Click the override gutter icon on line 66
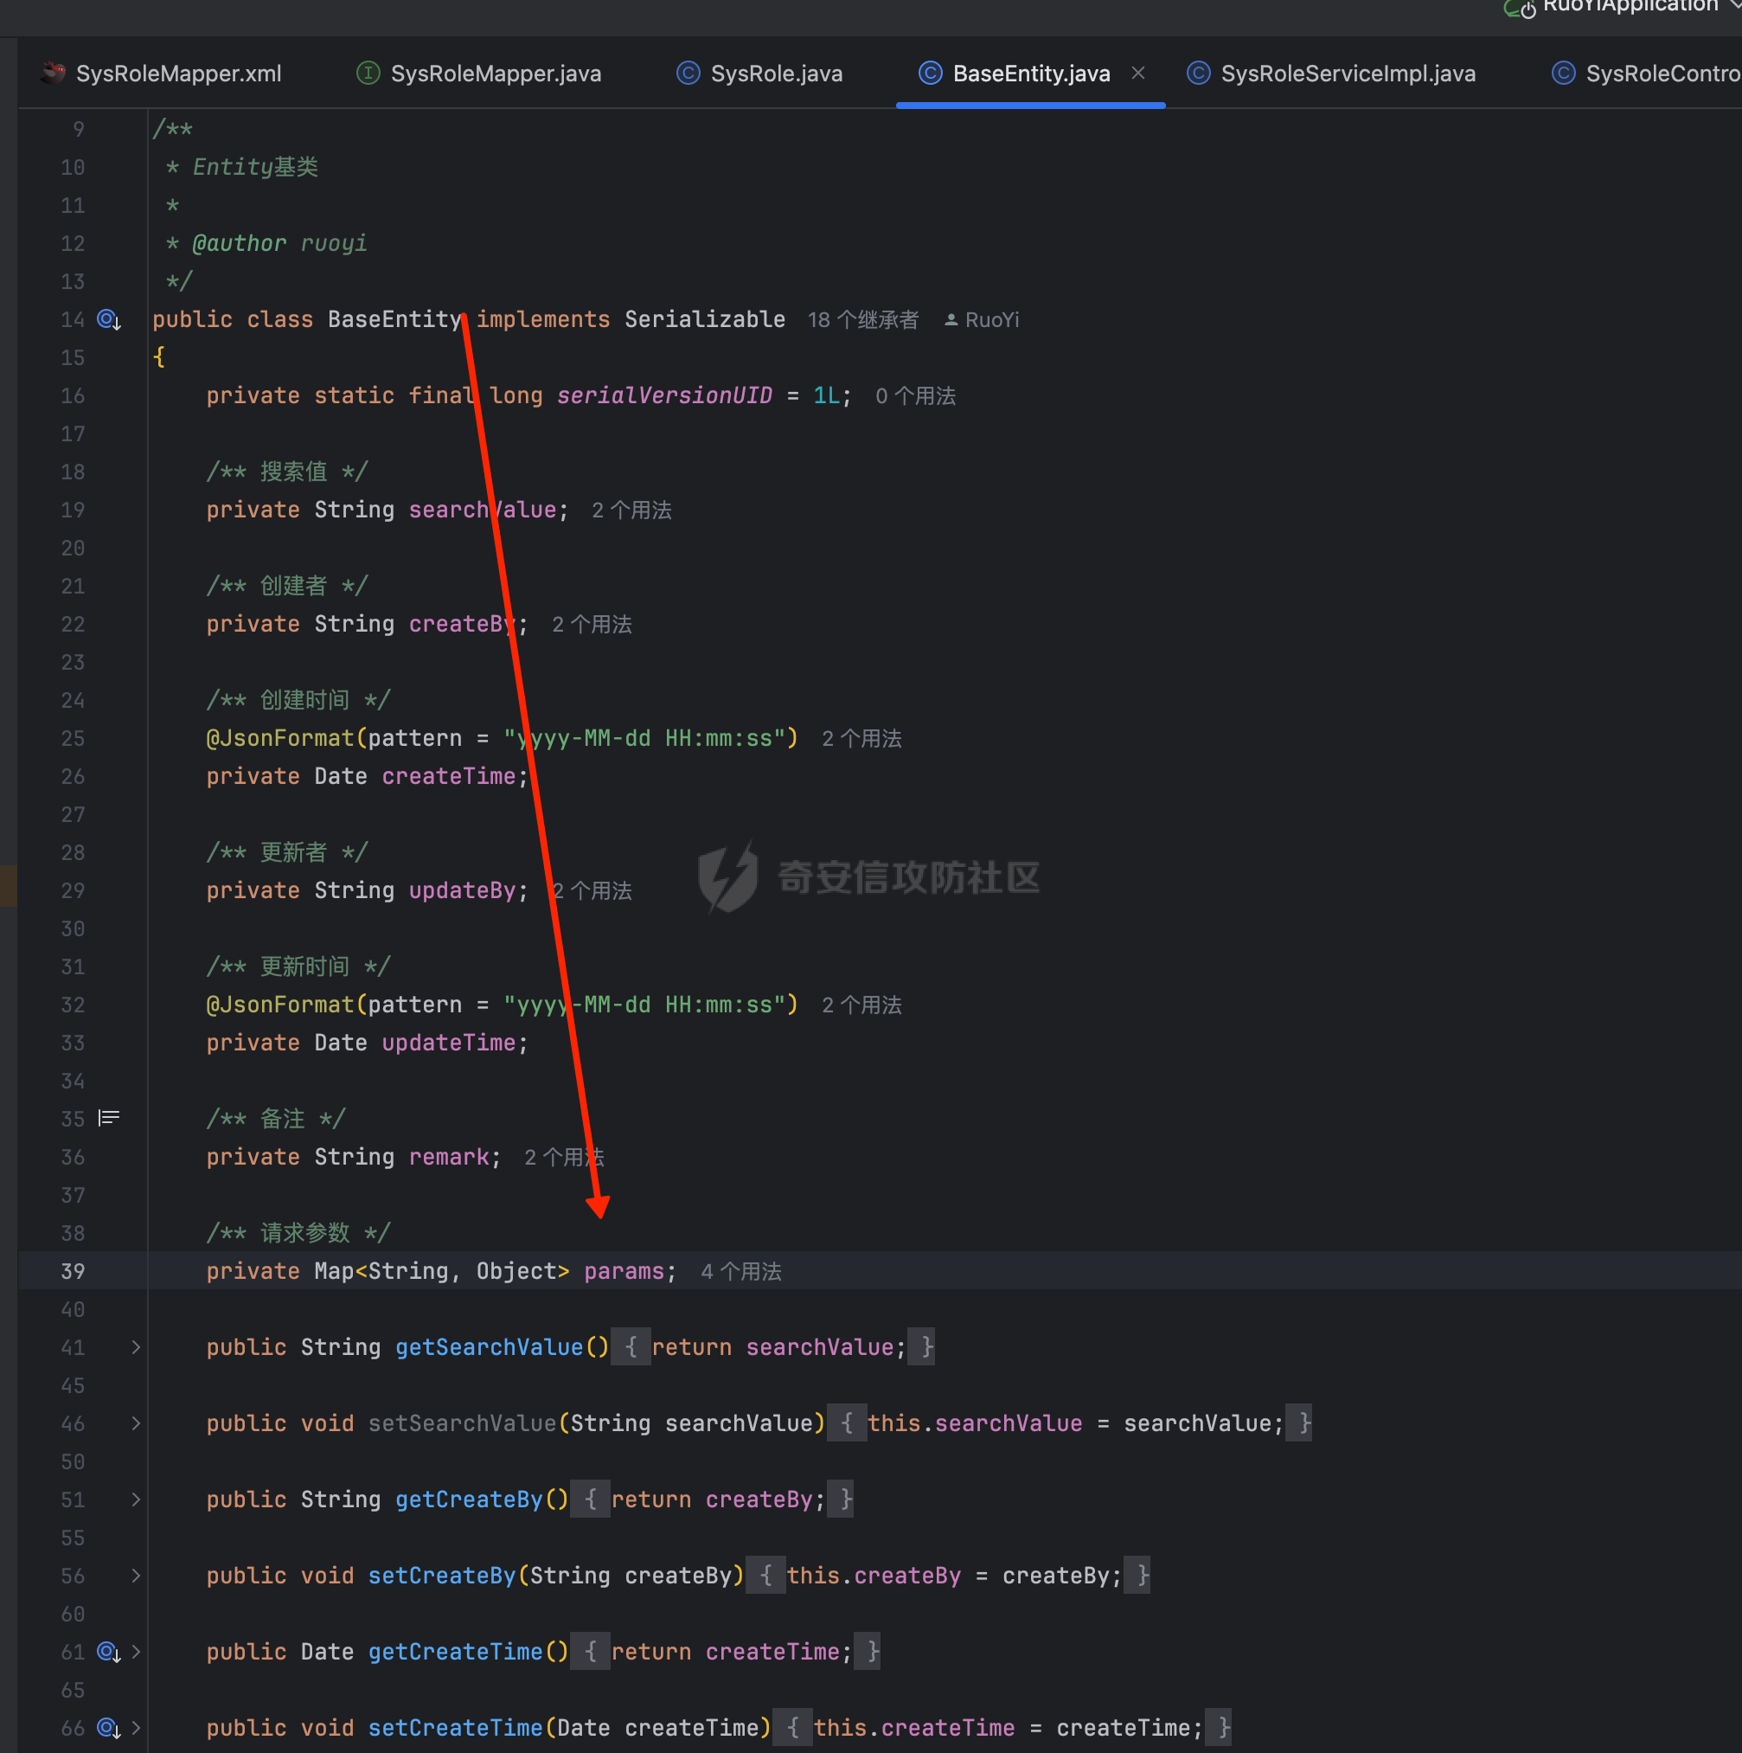The width and height of the screenshot is (1742, 1753). tap(109, 1729)
